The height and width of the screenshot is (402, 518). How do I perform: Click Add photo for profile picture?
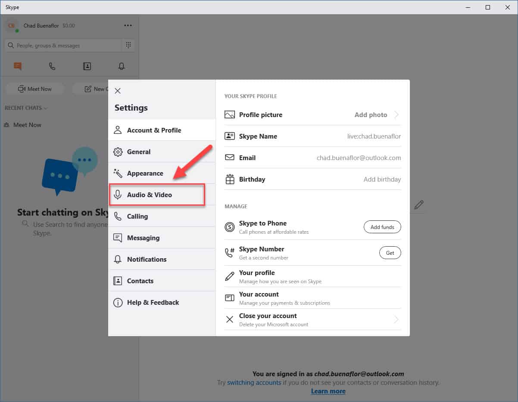[371, 115]
